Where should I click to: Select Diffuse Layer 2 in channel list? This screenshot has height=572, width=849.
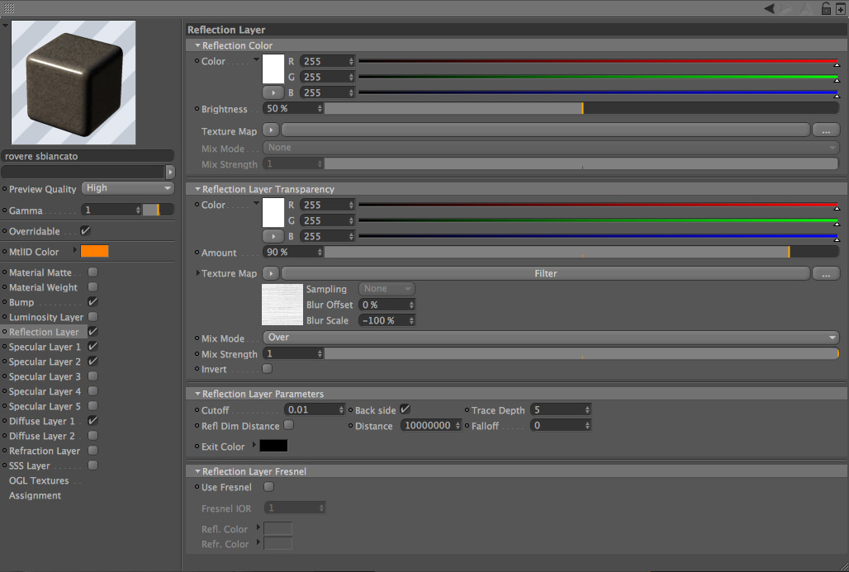41,436
